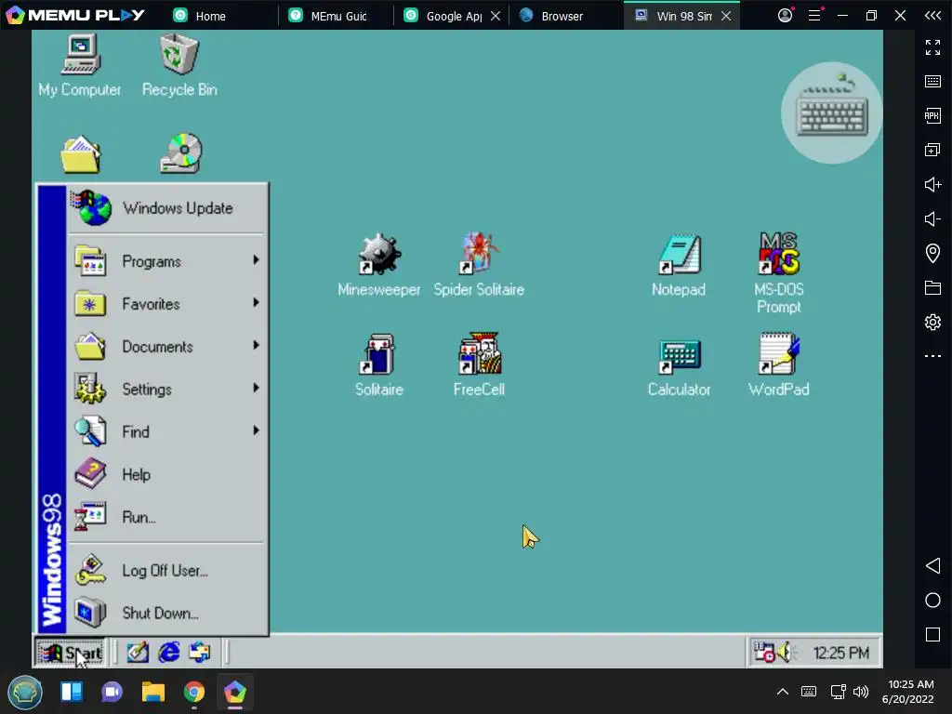The width and height of the screenshot is (952, 714).
Task: Collapse the MEmu sidebar with arrows
Action: 932,15
